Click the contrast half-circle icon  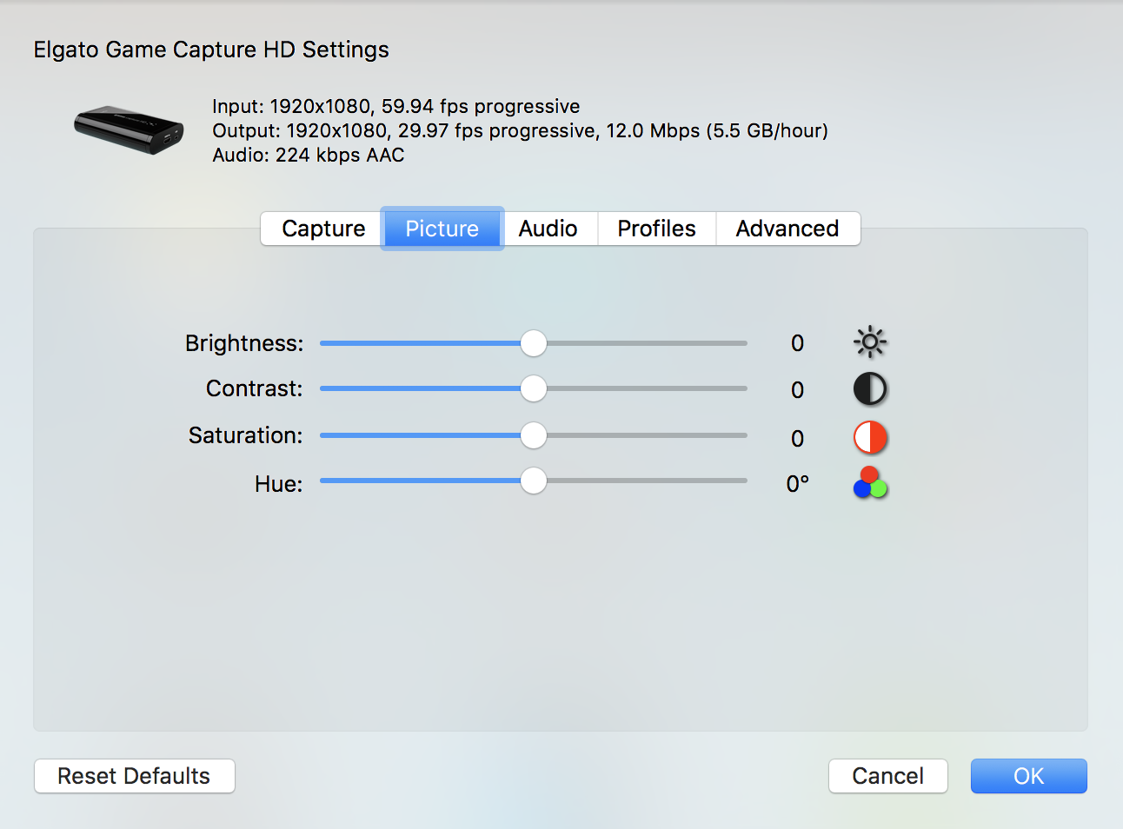coord(870,389)
